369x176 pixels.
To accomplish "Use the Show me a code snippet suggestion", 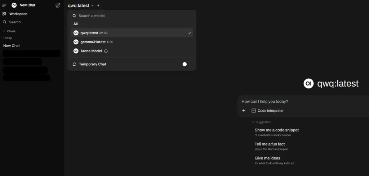I will click(x=276, y=132).
